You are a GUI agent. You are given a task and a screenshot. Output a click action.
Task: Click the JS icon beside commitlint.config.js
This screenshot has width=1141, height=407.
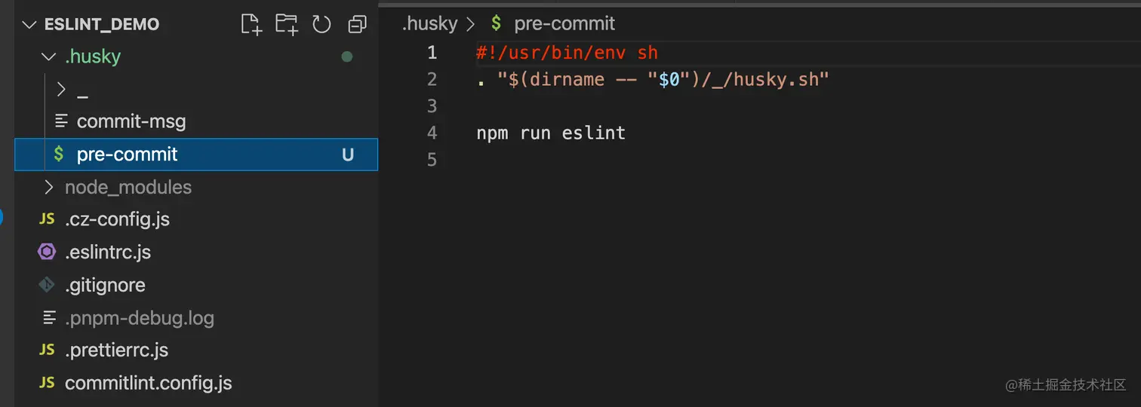pos(47,383)
